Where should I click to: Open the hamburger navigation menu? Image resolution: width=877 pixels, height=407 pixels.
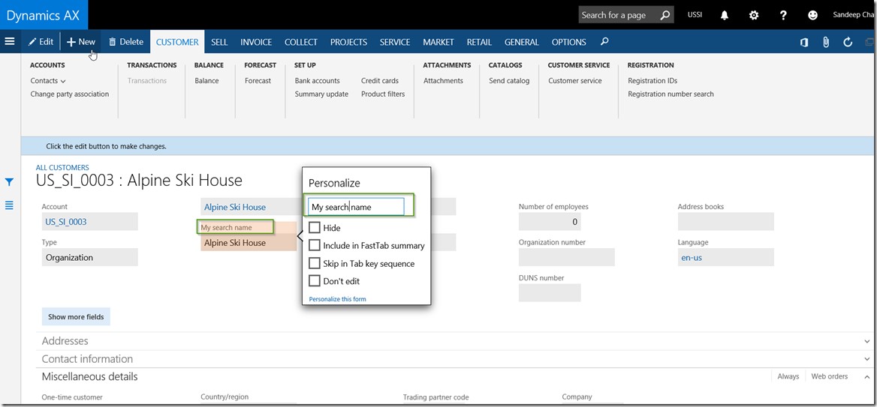(x=10, y=42)
